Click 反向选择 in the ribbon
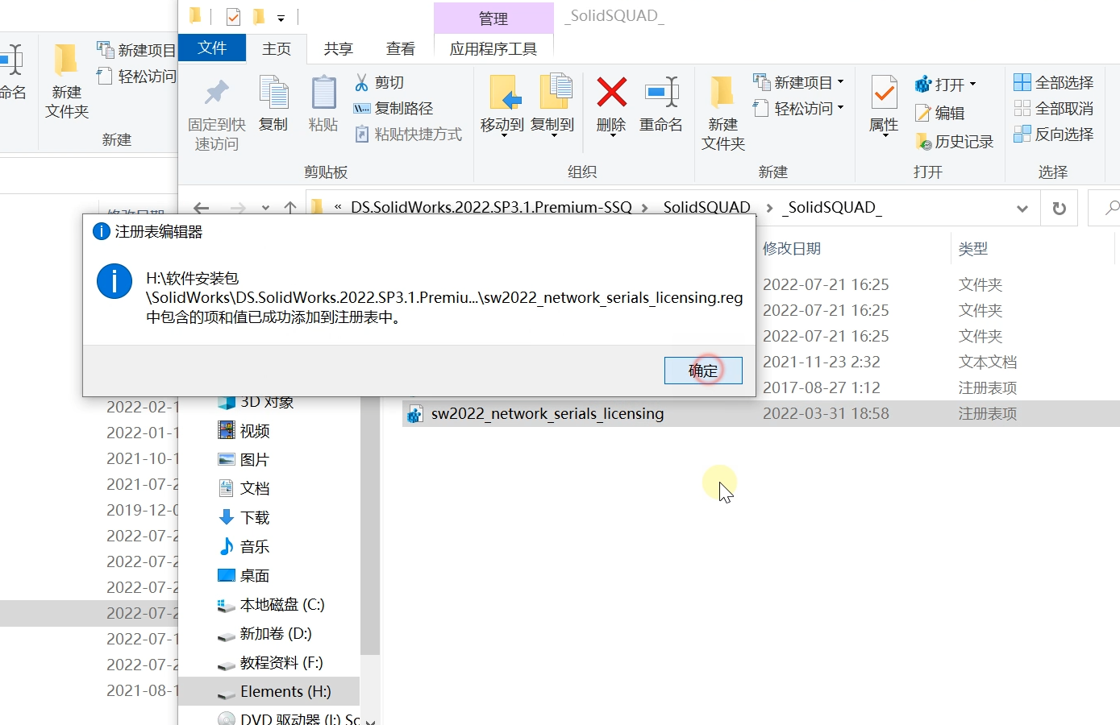1120x725 pixels. pos(1053,134)
